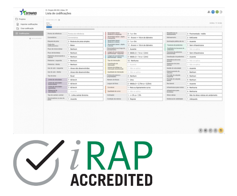The height and width of the screenshot is (196, 237).
Task: Click the Lista de codificações heading
Action: (x=58, y=14)
